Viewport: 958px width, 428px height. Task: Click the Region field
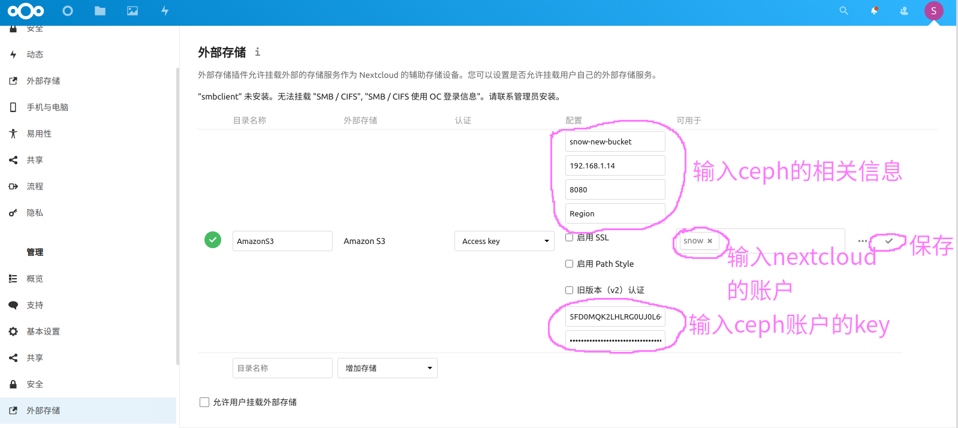point(615,213)
